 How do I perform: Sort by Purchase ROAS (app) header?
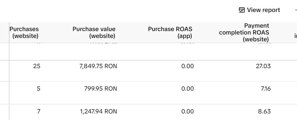click(170, 32)
